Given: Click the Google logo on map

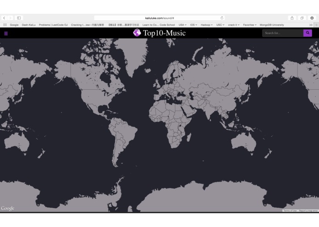Looking at the screenshot, I should pyautogui.click(x=7, y=208).
